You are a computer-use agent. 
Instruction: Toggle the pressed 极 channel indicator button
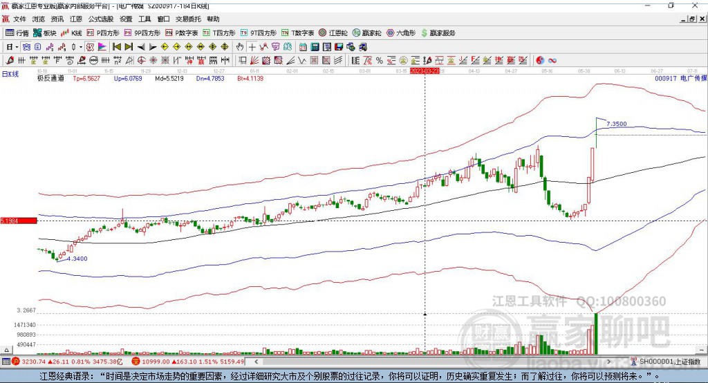(x=91, y=47)
